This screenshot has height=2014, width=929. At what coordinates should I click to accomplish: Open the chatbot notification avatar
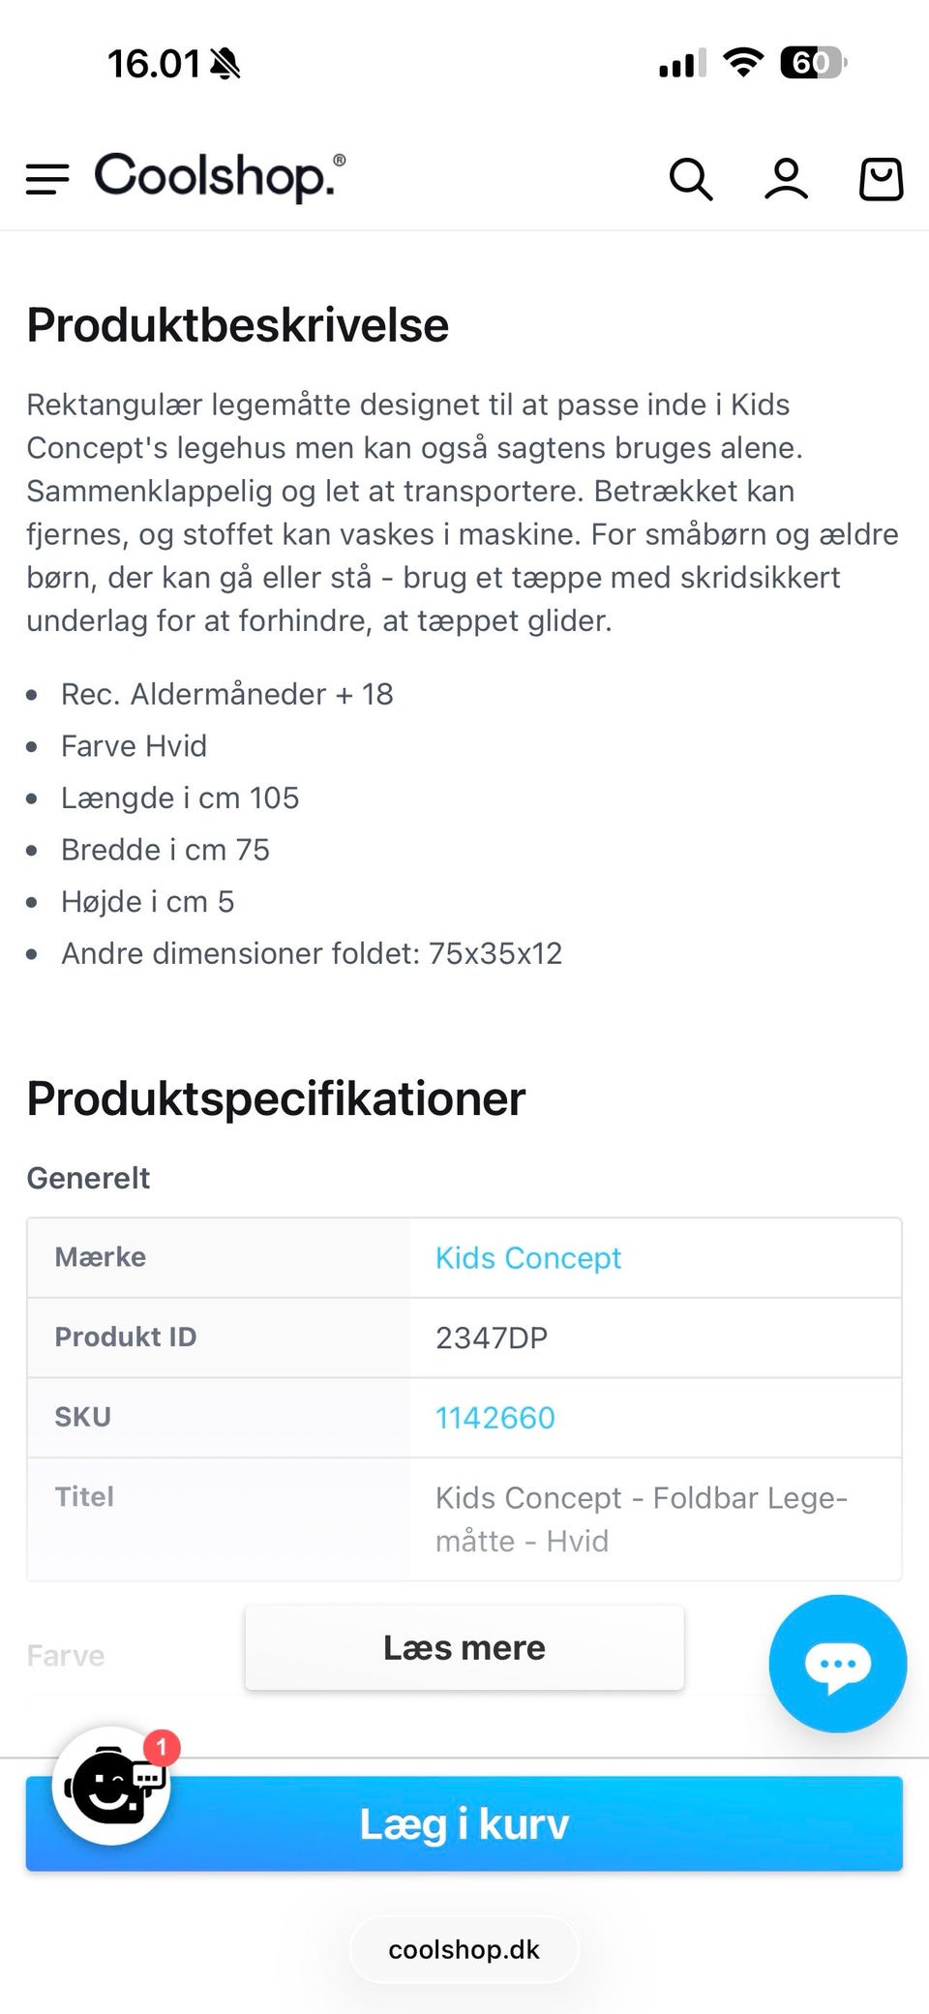click(x=112, y=1786)
